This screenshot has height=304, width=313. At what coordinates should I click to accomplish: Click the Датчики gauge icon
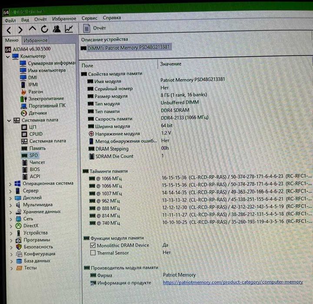tap(24, 113)
